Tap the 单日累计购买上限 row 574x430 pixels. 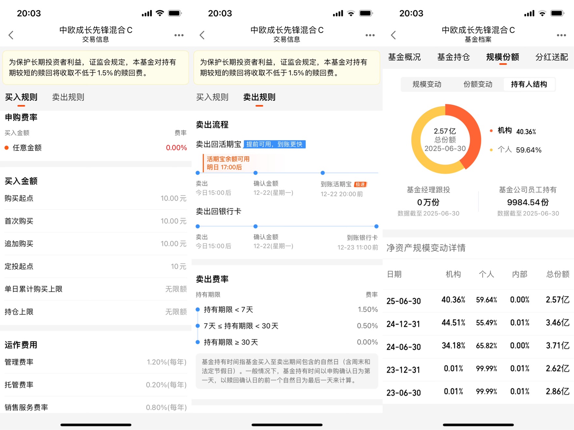tap(96, 289)
